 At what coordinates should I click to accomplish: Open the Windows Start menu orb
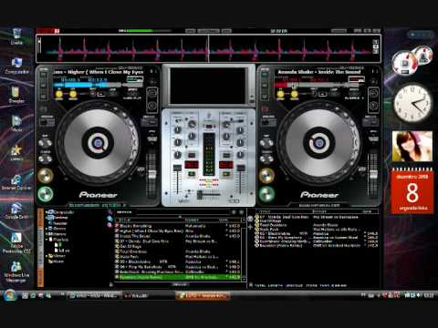click(x=10, y=295)
